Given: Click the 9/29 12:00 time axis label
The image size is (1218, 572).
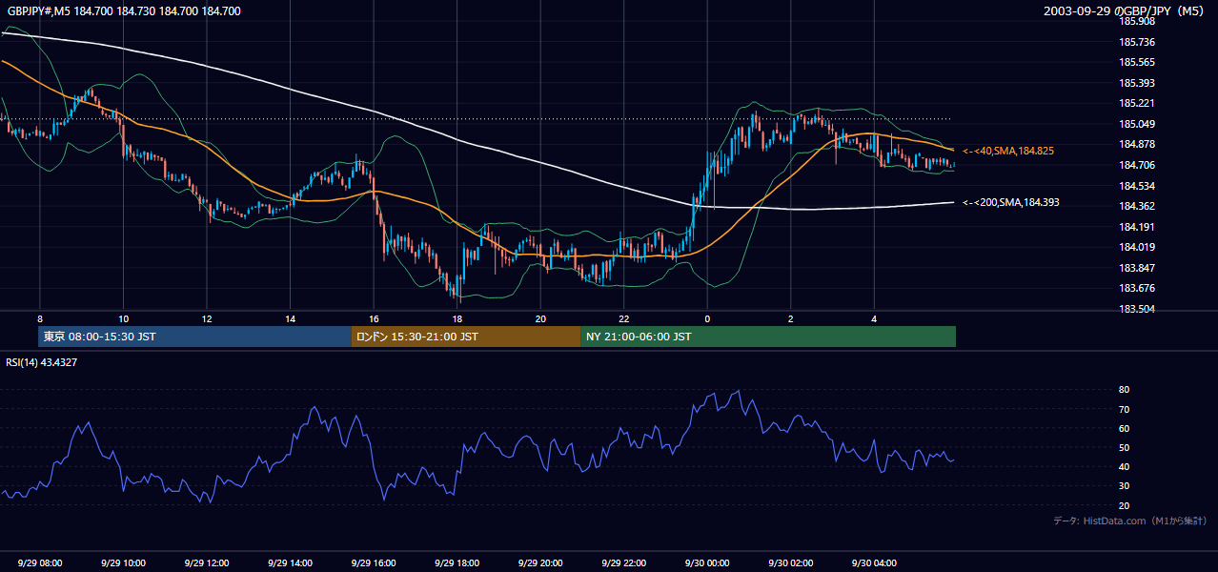Looking at the screenshot, I should pos(207,562).
